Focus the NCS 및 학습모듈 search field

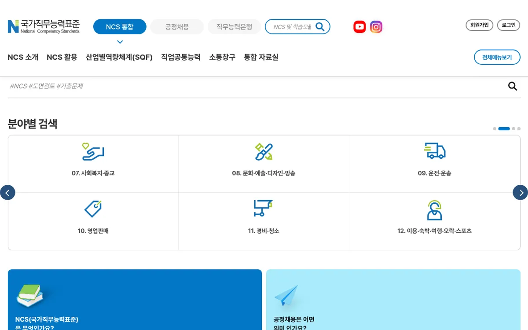pyautogui.click(x=292, y=27)
